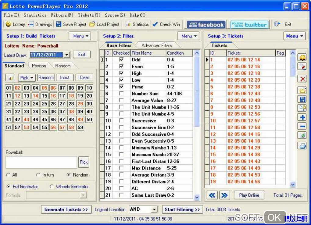Image resolution: width=311 pixels, height=225 pixels.
Task: Select ticket row 02 05 06 12 29
Action: click(245, 80)
